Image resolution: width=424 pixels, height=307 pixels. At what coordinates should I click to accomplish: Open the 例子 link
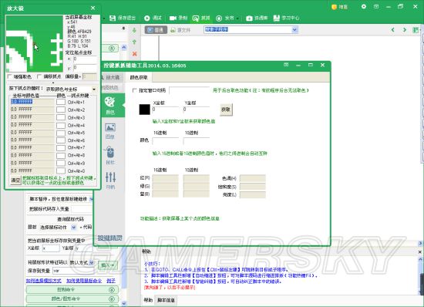(x=111, y=281)
